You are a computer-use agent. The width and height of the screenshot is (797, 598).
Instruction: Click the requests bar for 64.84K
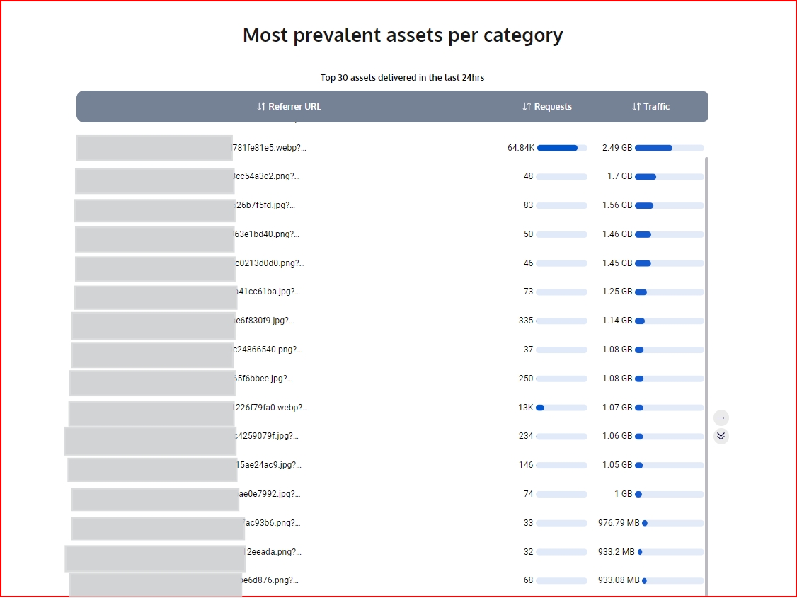coord(561,148)
